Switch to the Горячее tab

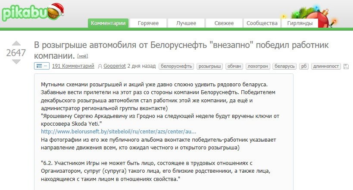click(148, 23)
